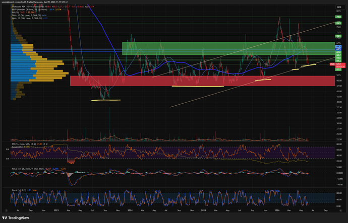348x223 pixels.
Task: Click the 62.0 green price label
Action: pos(338,52)
